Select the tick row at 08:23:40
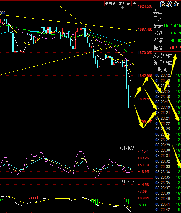The image size is (181, 213). click(x=168, y=199)
